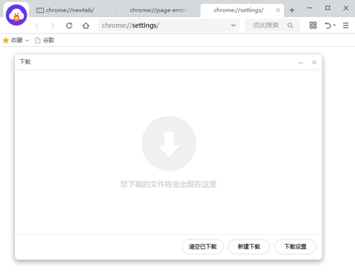
Task: Click the 清空已下载 button
Action: [x=202, y=247]
